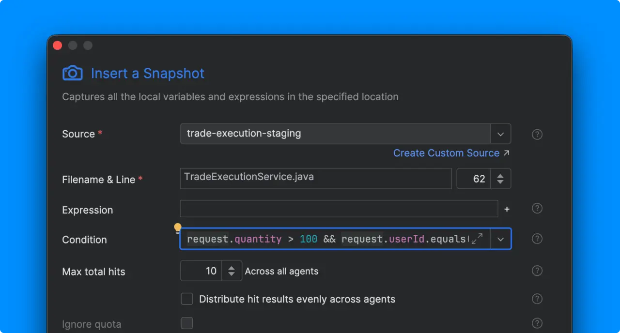Viewport: 620px width, 333px height.
Task: Open help icon for Distribute hit results
Action: [x=537, y=299]
